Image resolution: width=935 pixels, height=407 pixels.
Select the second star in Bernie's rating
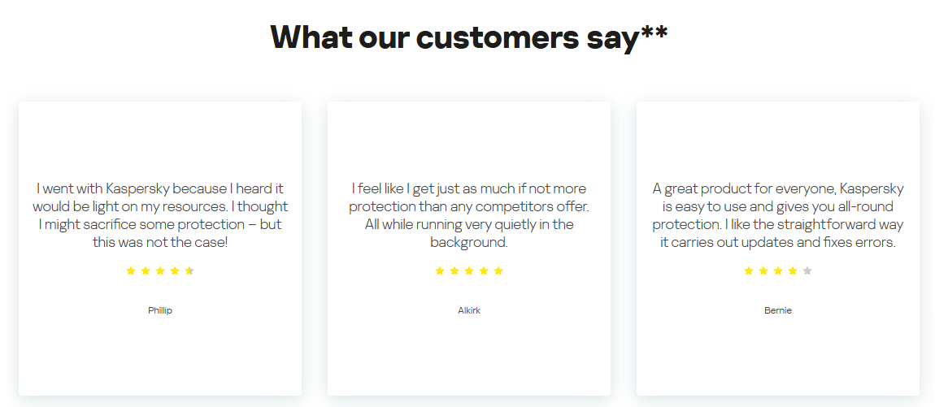pyautogui.click(x=763, y=271)
